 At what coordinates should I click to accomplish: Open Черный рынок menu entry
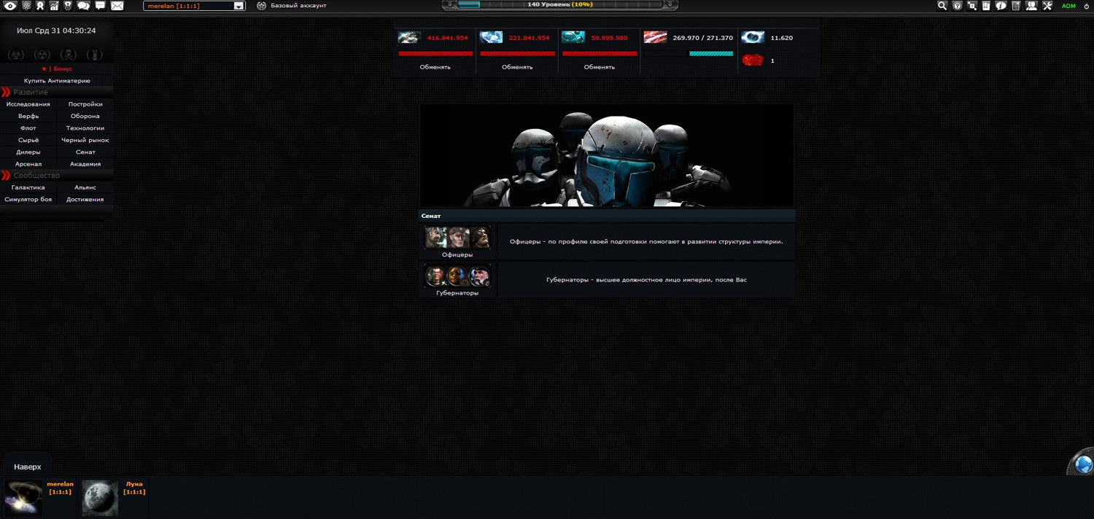(x=85, y=140)
